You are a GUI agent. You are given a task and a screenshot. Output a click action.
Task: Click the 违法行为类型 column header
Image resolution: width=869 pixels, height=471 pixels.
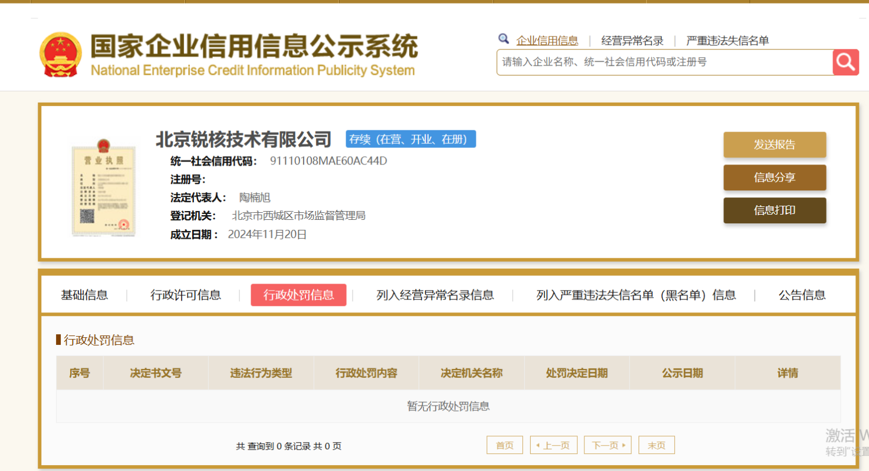(x=261, y=373)
